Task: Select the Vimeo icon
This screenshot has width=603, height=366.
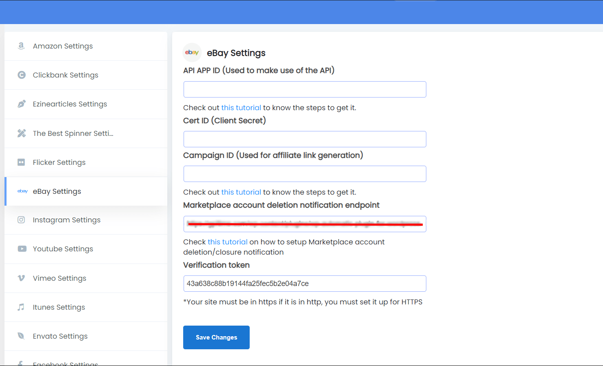Action: pyautogui.click(x=21, y=278)
